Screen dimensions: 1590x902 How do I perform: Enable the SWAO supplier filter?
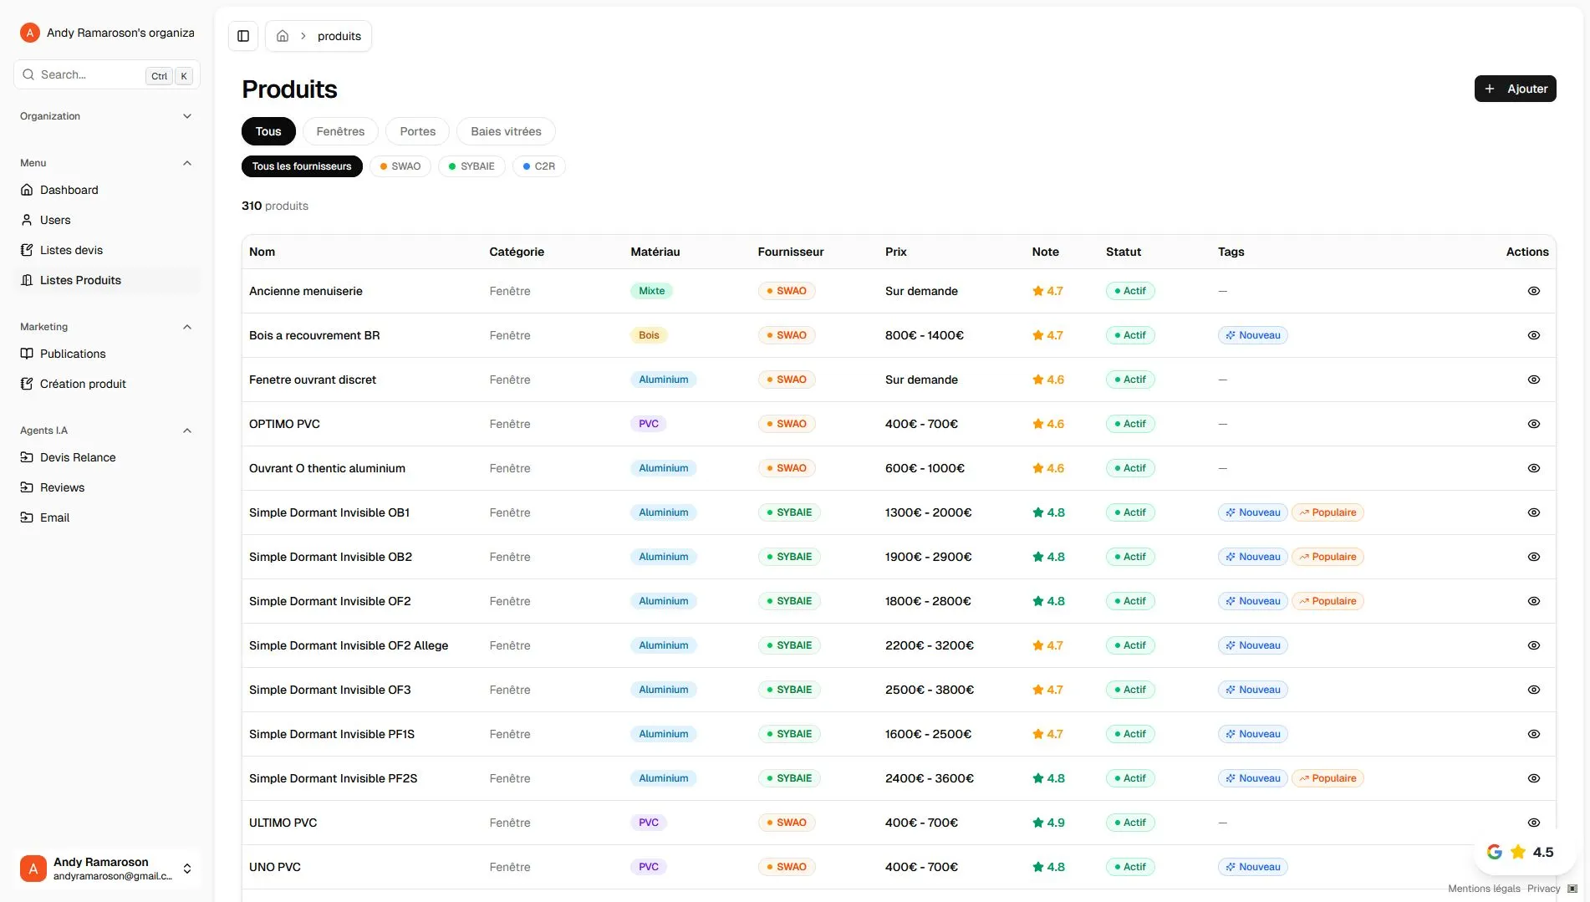coord(400,166)
